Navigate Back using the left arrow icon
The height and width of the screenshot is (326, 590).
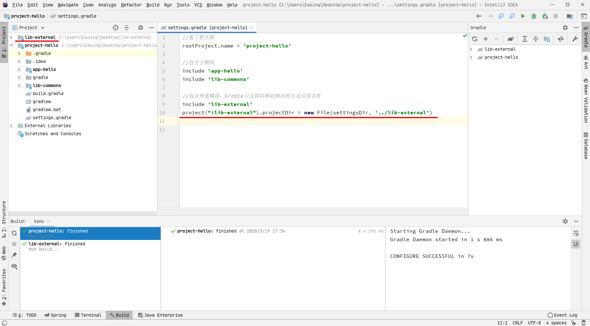(479, 16)
